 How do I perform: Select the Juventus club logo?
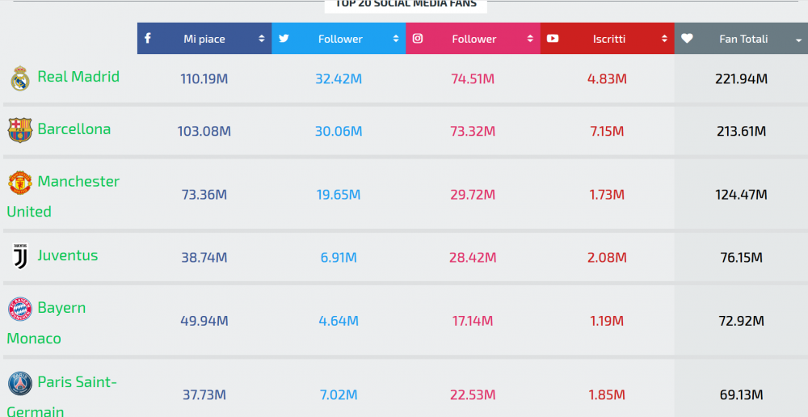(19, 256)
